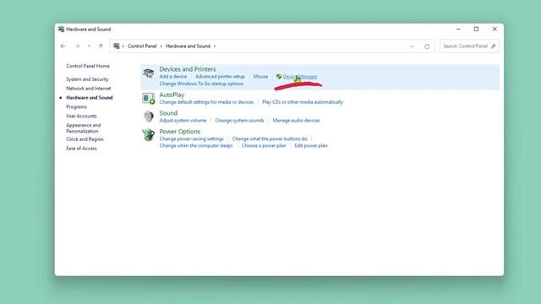Open the Power Options heading
Image resolution: width=541 pixels, height=304 pixels.
pos(180,132)
